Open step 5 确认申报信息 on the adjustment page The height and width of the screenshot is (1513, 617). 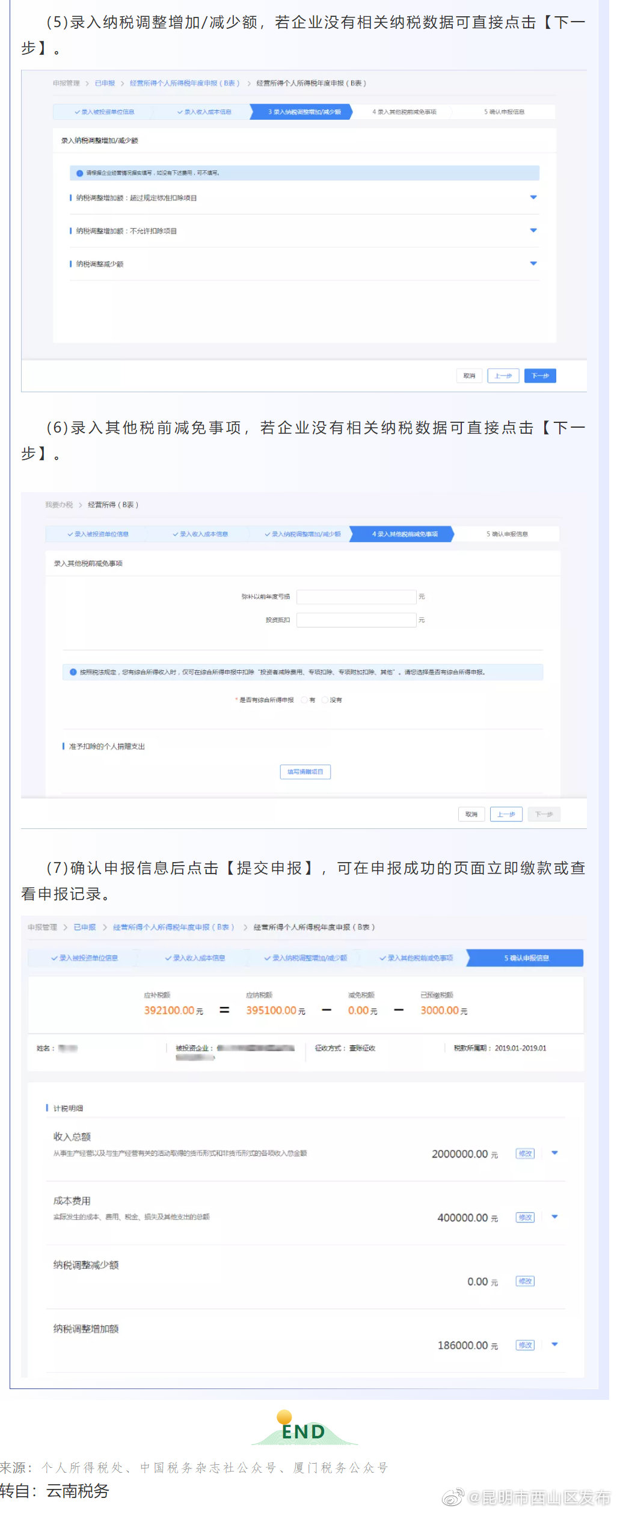(505, 112)
